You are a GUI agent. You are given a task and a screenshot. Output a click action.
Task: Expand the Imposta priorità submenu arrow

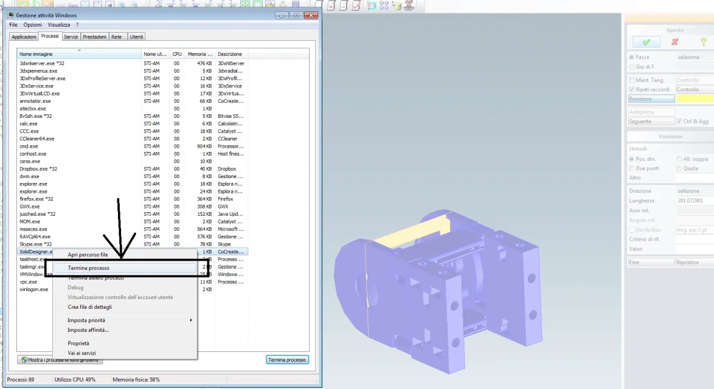[x=191, y=320]
